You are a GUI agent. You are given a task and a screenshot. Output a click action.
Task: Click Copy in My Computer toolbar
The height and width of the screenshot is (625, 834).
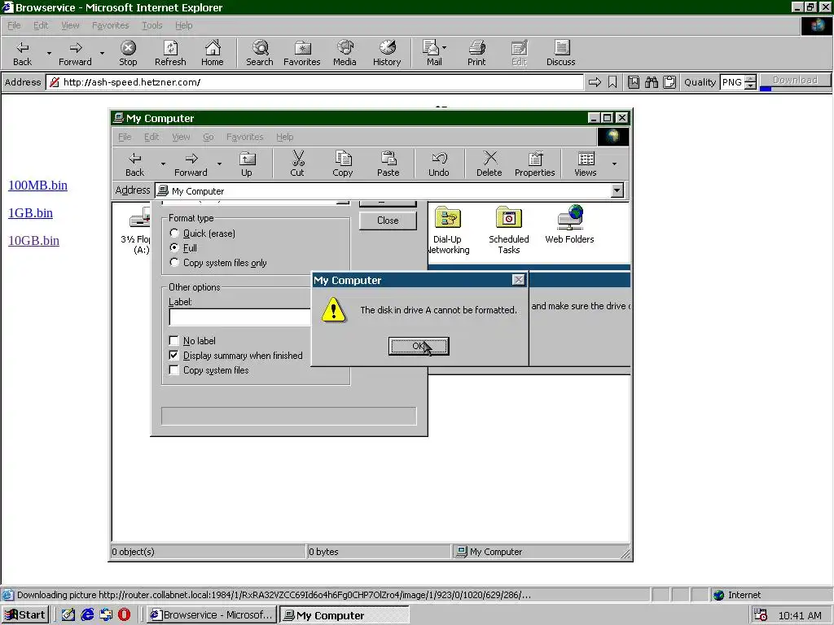tap(343, 164)
